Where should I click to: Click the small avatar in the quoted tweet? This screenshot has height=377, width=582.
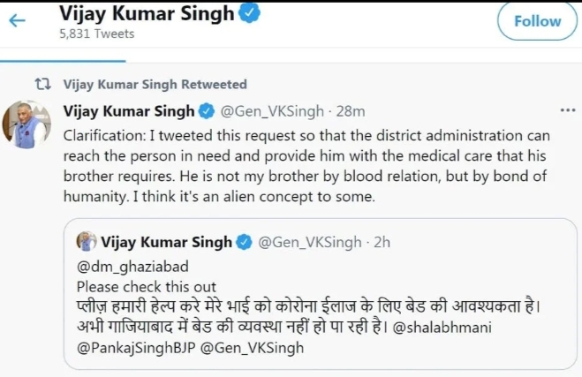tap(87, 241)
